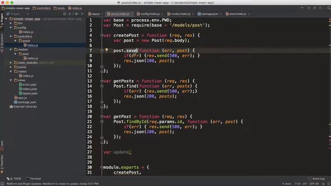331x186 pixels.
Task: Expand the node_modules folder arrow
Action: pos(11,63)
